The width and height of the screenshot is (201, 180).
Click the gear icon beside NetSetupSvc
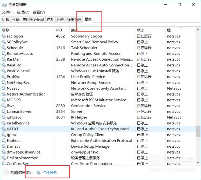click(x=4, y=82)
